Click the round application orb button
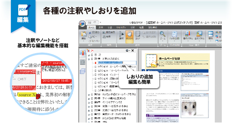The image size is (232, 126). (x=82, y=23)
